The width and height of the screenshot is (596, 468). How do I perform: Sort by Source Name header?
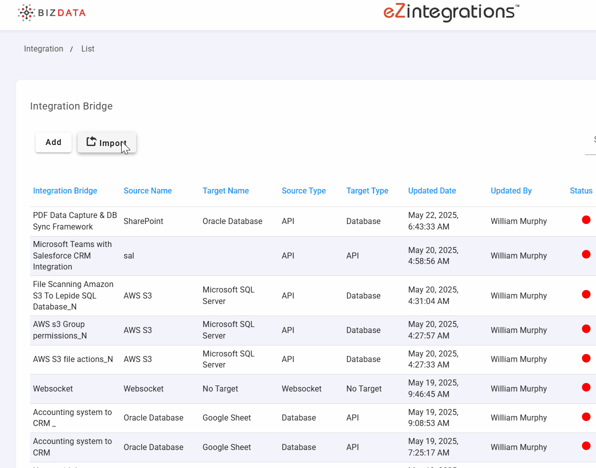[x=148, y=191]
